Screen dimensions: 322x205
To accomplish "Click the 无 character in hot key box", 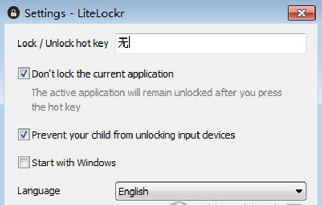I will click(123, 43).
